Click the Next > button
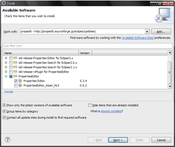 coord(118,140)
